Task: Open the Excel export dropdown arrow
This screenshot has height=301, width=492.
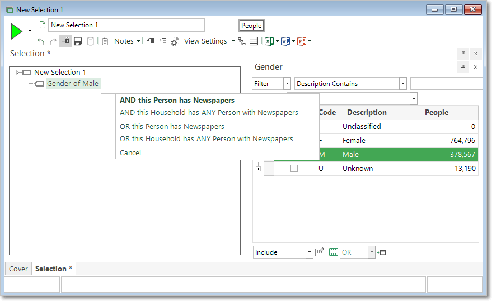Action: click(278, 41)
